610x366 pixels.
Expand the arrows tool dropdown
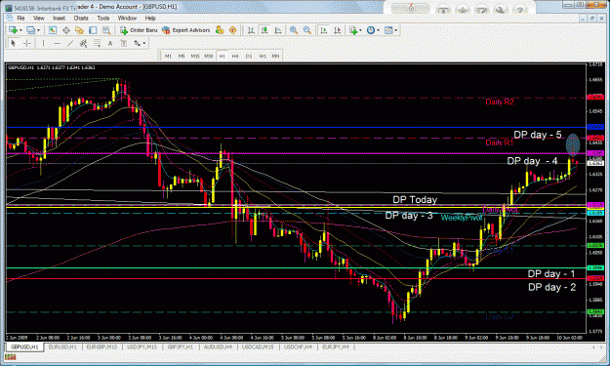coord(143,43)
